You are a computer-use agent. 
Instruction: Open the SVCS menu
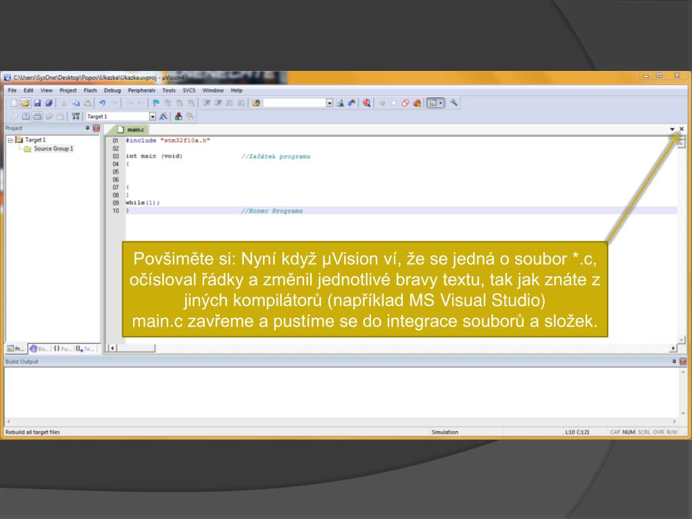(x=189, y=90)
